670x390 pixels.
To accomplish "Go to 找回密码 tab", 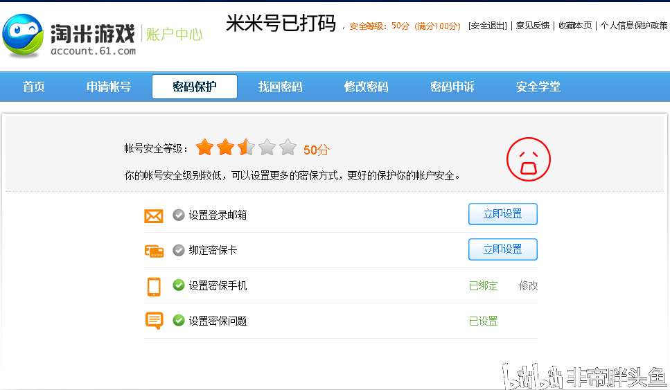I will point(281,87).
